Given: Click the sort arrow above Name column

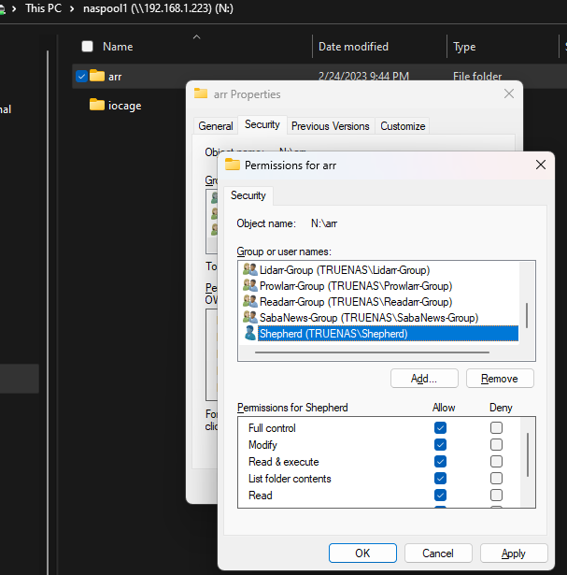Looking at the screenshot, I should (x=195, y=37).
